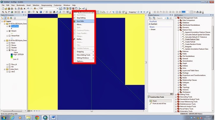Open the map scale dropdown

click(57, 9)
